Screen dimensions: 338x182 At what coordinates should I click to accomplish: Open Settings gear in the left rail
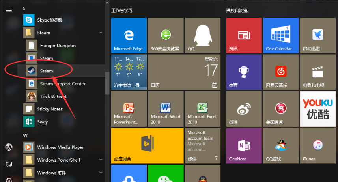[9, 180]
